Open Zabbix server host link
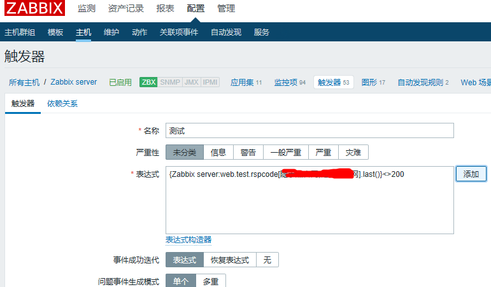The width and height of the screenshot is (491, 287). 74,82
